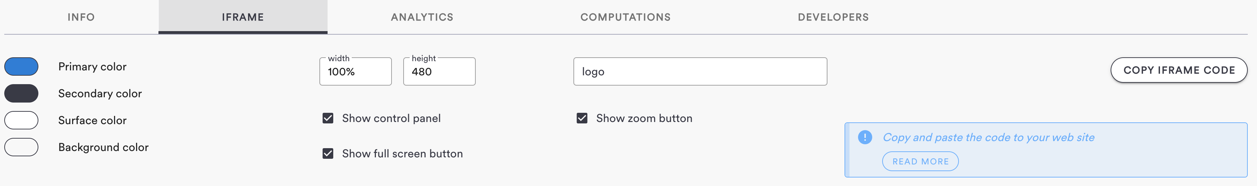Viewport: 1257px width, 186px height.
Task: Disable the Show zoom button checkbox
Action: [582, 118]
